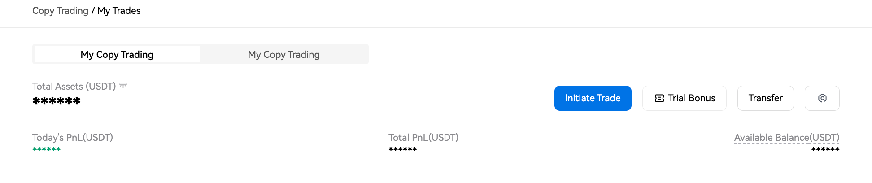Click the ticket icon in Trial Bonus
This screenshot has width=872, height=183.
tap(659, 98)
